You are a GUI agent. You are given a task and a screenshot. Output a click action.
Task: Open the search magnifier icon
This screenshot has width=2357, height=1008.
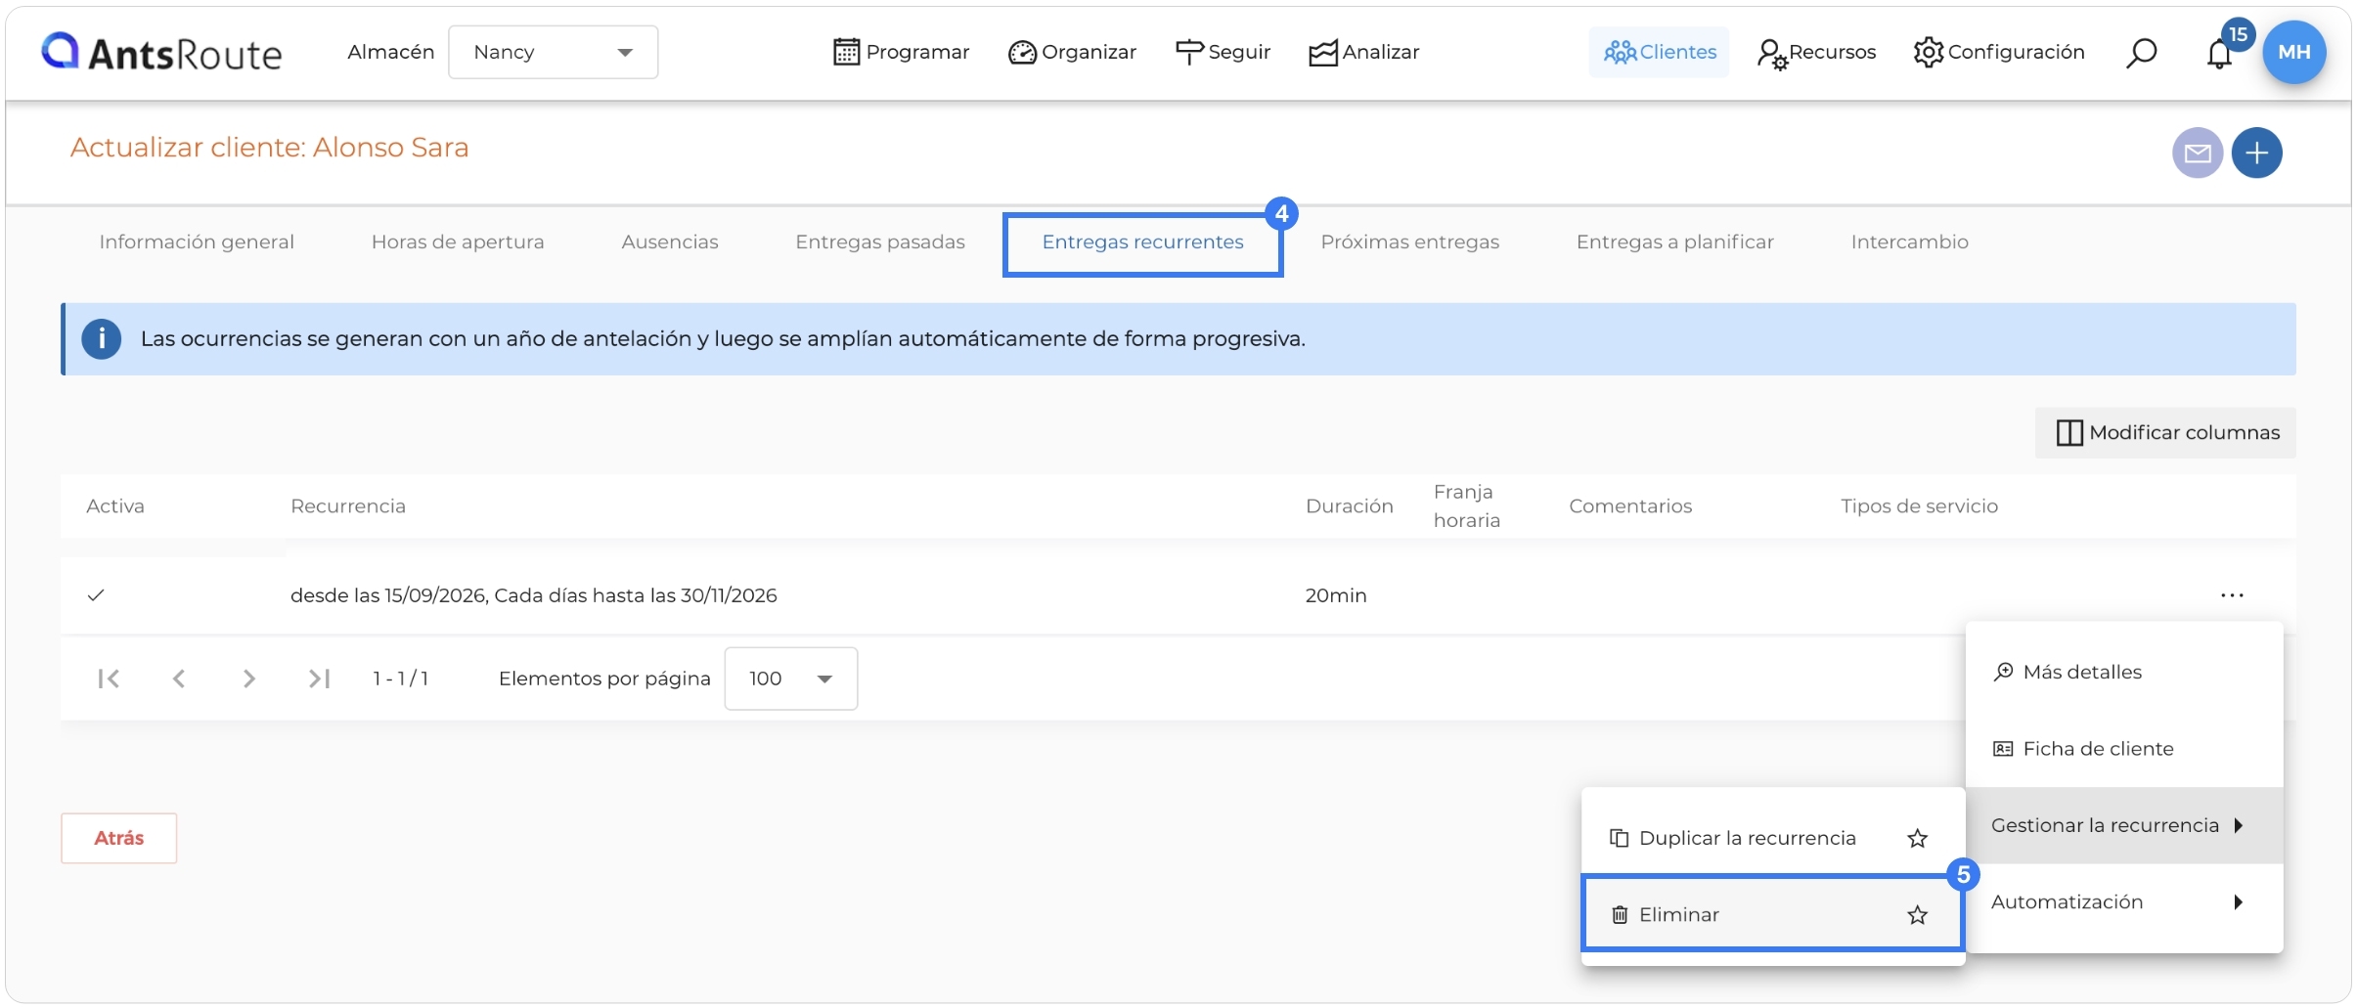(x=2141, y=53)
